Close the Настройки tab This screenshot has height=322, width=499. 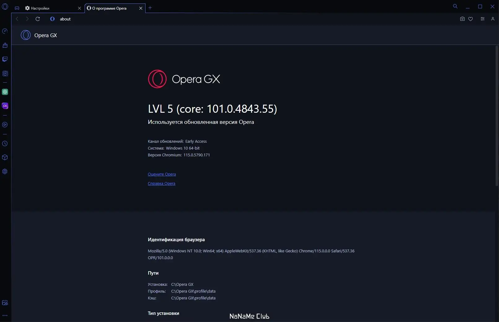pyautogui.click(x=79, y=8)
